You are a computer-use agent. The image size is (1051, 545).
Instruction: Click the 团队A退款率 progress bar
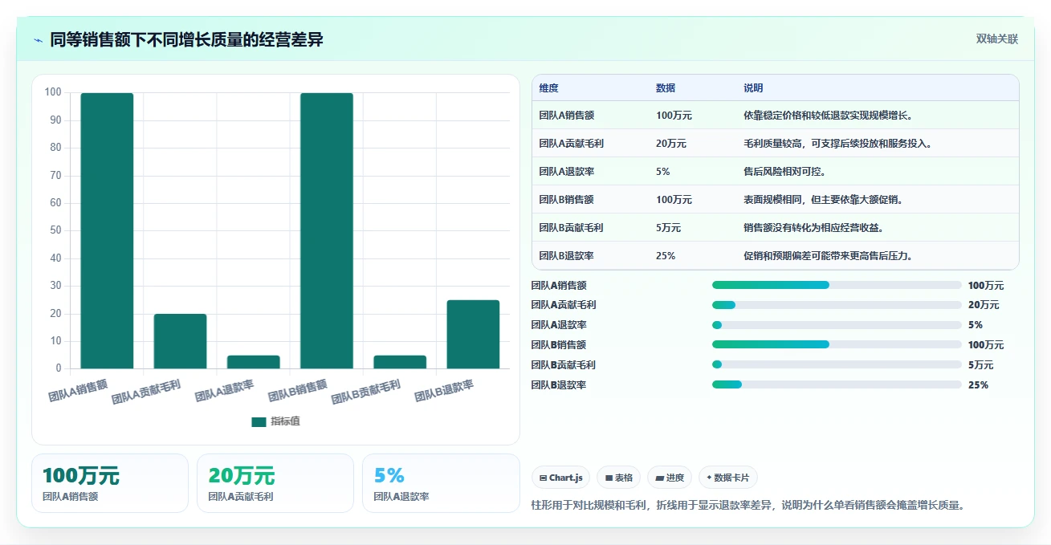pyautogui.click(x=837, y=325)
